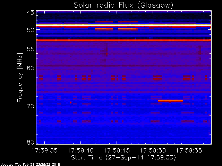Click the '17:59:40' time tick label
The height and width of the screenshot is (166, 222).
[x=80, y=150]
